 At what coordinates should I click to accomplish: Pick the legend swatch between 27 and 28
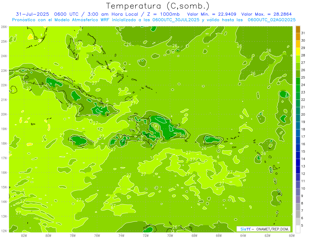pos(298,59)
